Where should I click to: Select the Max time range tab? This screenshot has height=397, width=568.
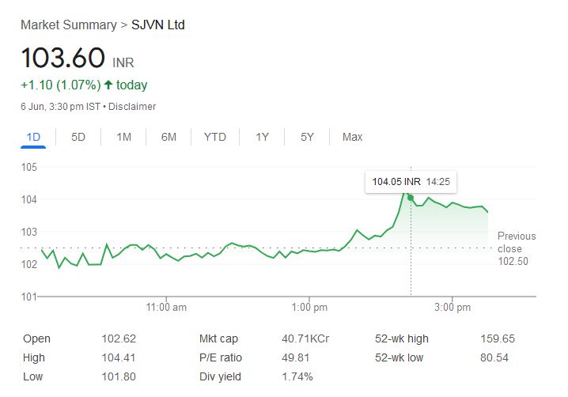tap(352, 137)
